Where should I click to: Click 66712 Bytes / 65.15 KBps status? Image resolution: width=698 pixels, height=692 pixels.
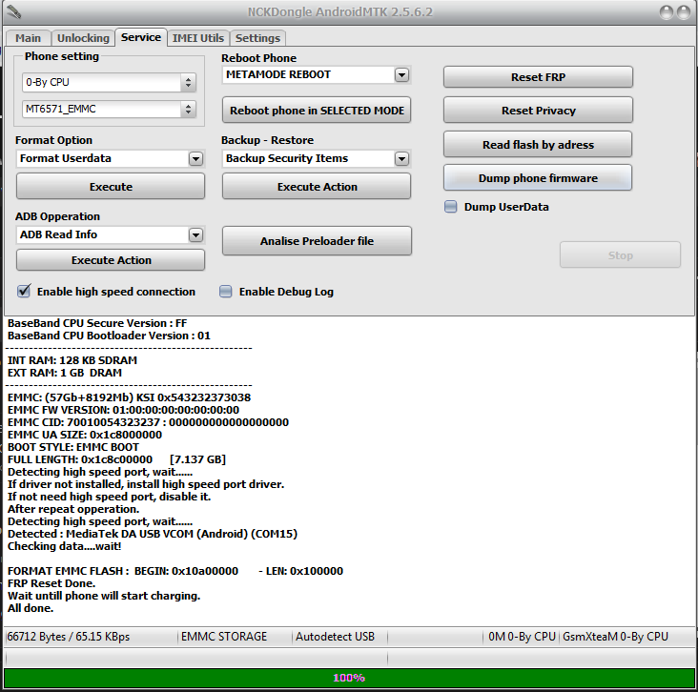(x=69, y=637)
